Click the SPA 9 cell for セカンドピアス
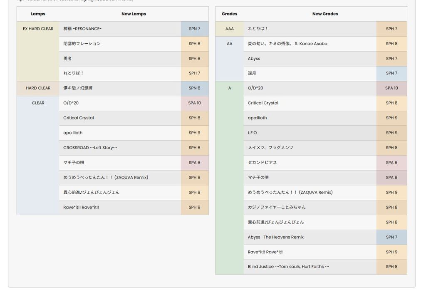 [391, 163]
